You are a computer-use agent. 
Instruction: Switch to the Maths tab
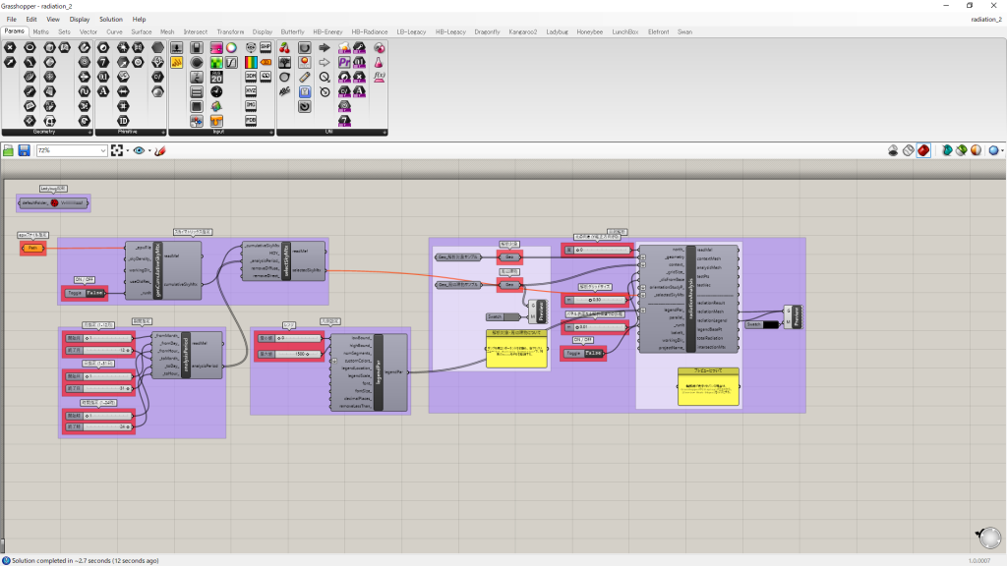40,31
